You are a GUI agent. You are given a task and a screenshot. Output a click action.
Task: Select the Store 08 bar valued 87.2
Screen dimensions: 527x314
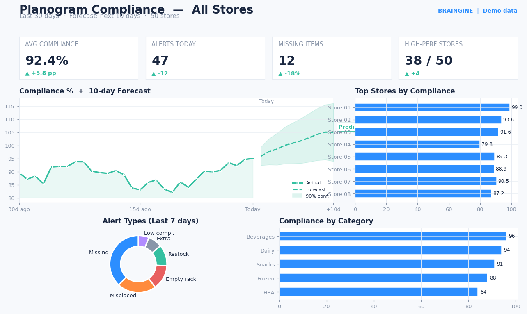(423, 193)
